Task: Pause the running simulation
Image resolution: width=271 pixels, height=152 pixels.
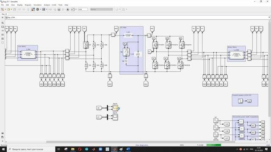Action: [x=59, y=9]
